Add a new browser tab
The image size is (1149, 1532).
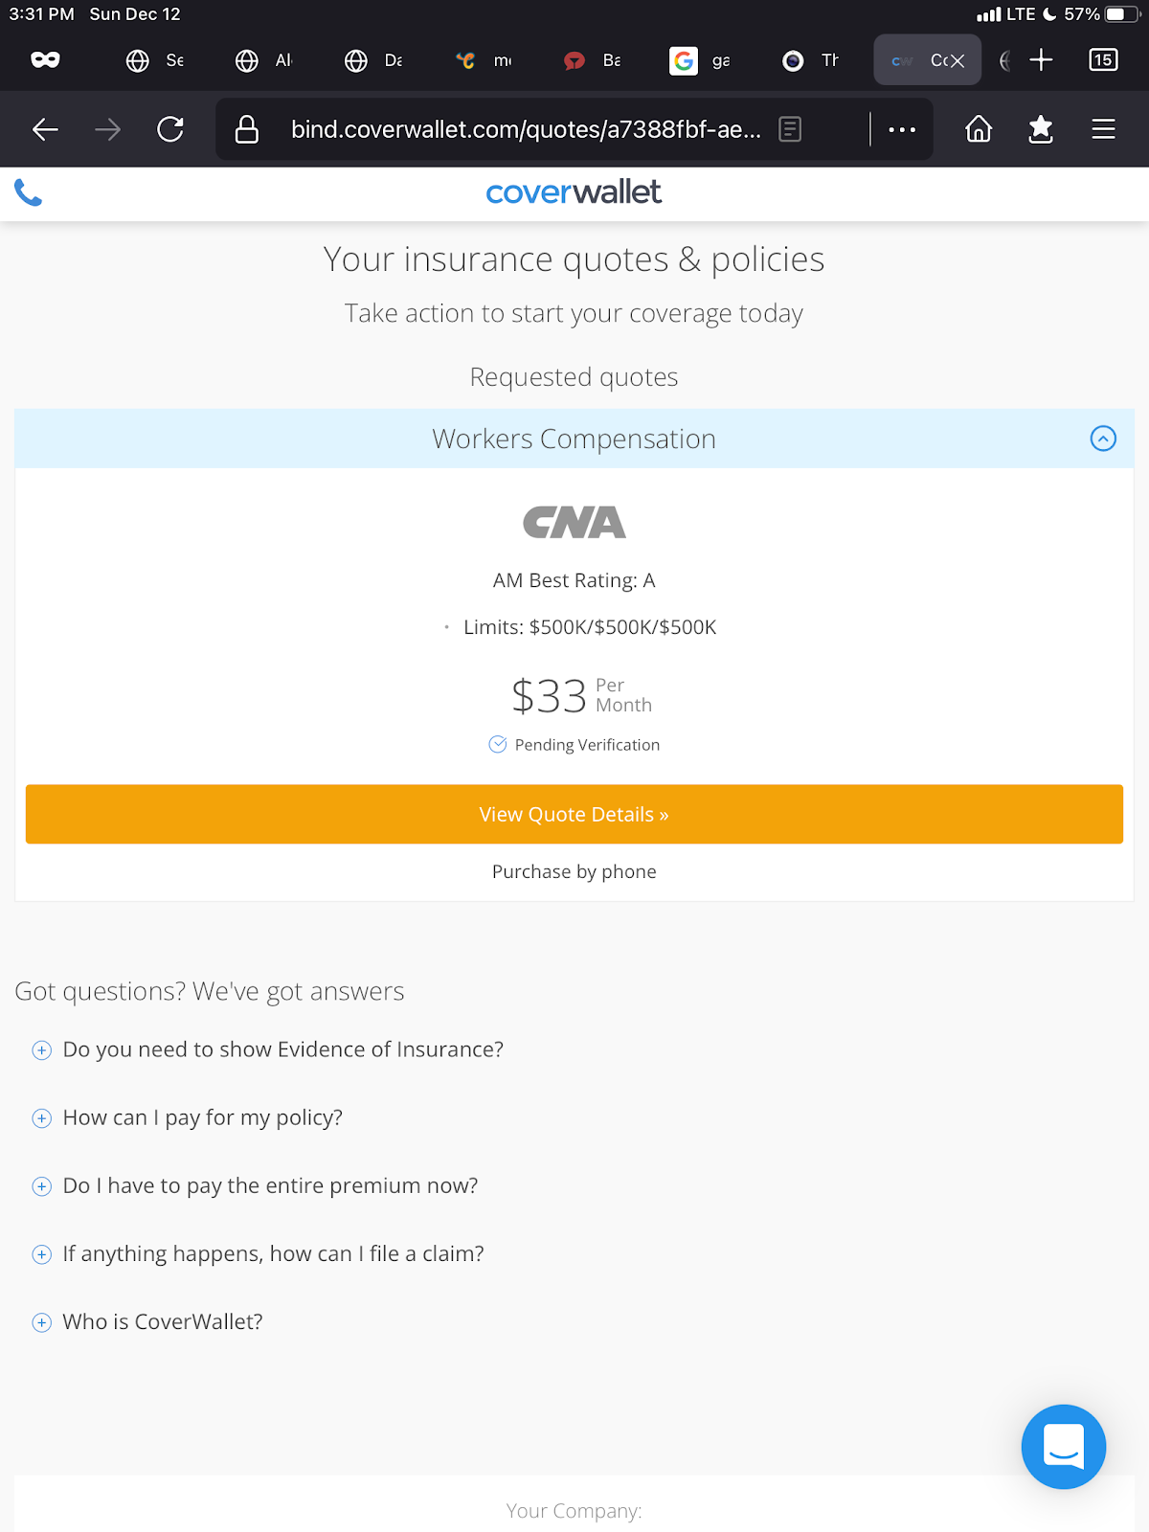(1041, 60)
